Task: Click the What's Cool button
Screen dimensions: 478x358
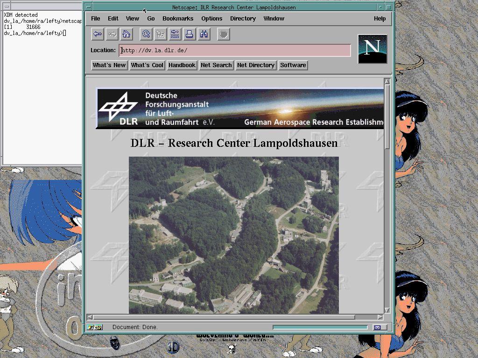Action: [x=147, y=65]
